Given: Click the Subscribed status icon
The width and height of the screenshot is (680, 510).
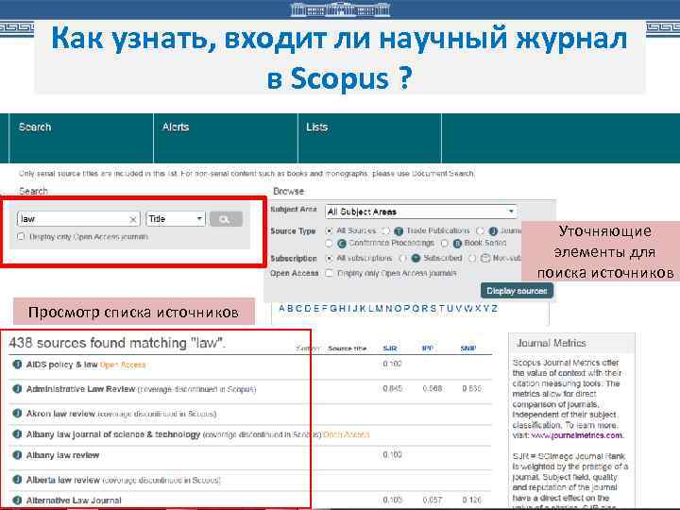Looking at the screenshot, I should 416,258.
